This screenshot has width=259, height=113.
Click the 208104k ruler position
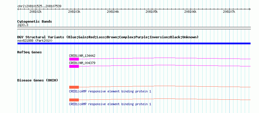coord(113,12)
